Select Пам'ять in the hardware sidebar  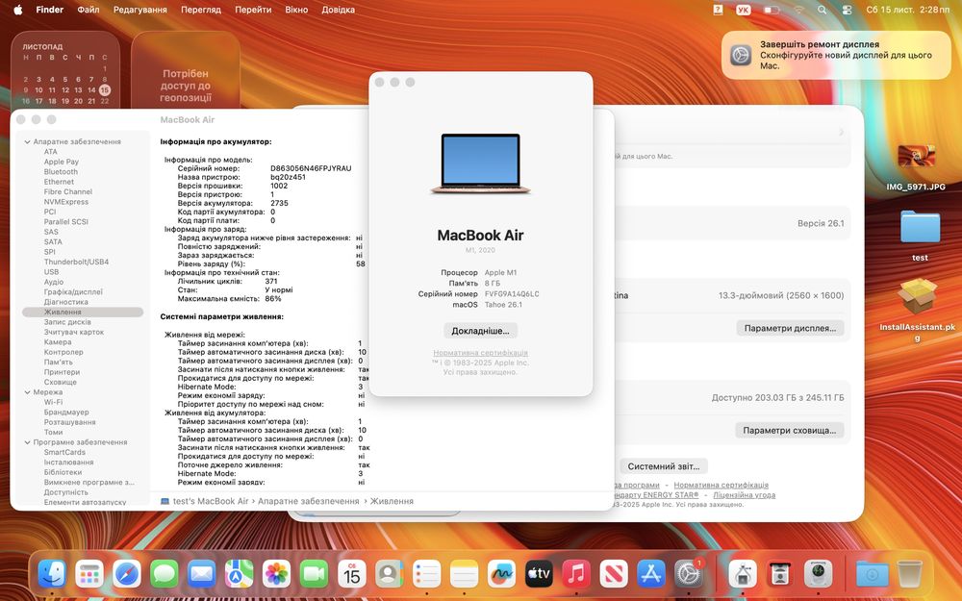pos(59,362)
